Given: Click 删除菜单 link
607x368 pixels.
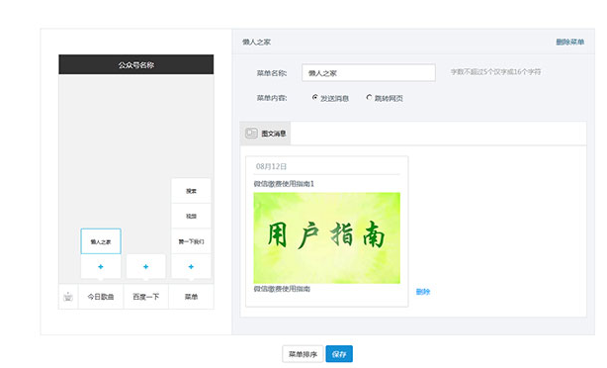Looking at the screenshot, I should pyautogui.click(x=569, y=42).
